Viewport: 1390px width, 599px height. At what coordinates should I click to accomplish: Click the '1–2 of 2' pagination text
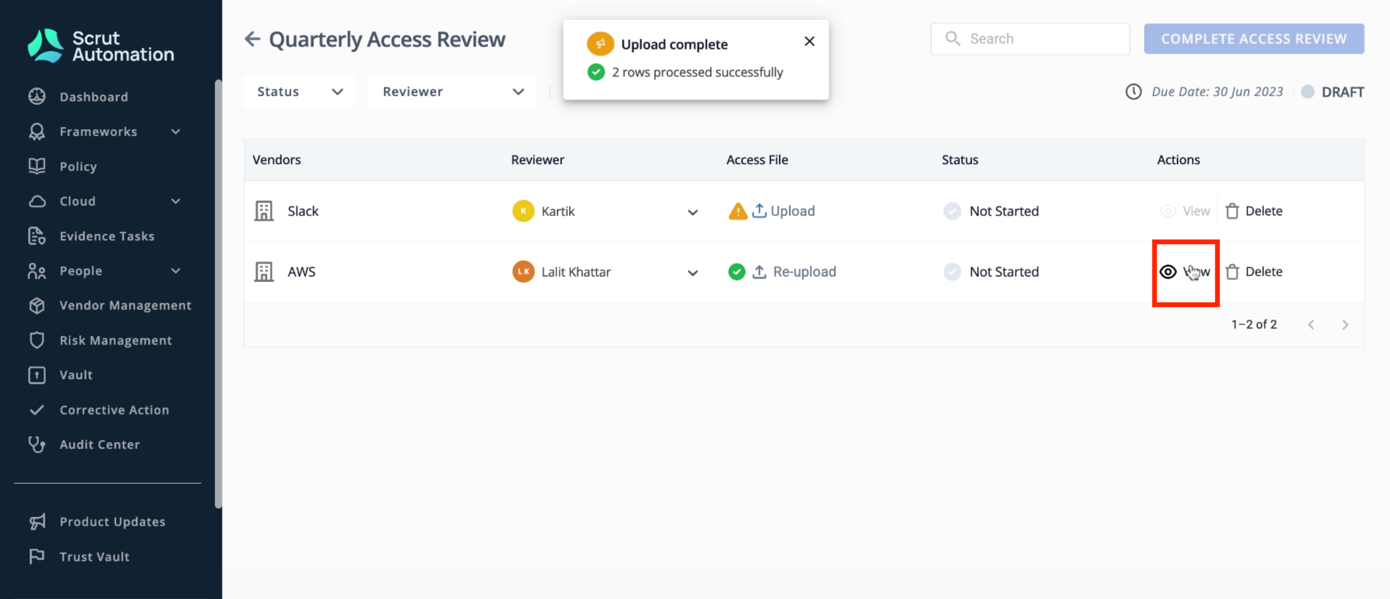[1254, 324]
